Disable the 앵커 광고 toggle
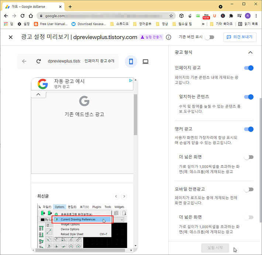The width and height of the screenshot is (262, 255). point(249,129)
